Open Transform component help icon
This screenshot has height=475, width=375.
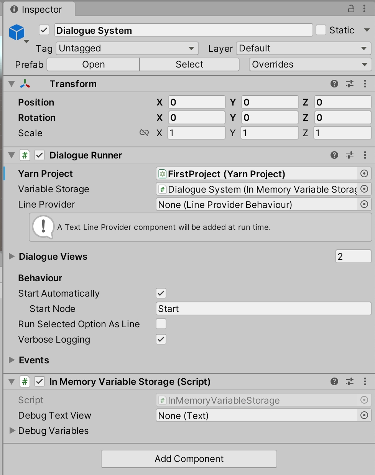334,84
